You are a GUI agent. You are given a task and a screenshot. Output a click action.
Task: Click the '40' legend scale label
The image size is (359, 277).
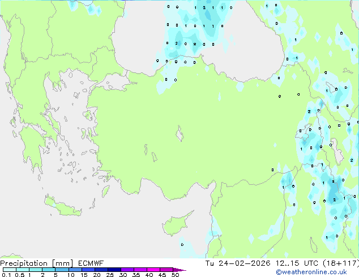(149, 275)
